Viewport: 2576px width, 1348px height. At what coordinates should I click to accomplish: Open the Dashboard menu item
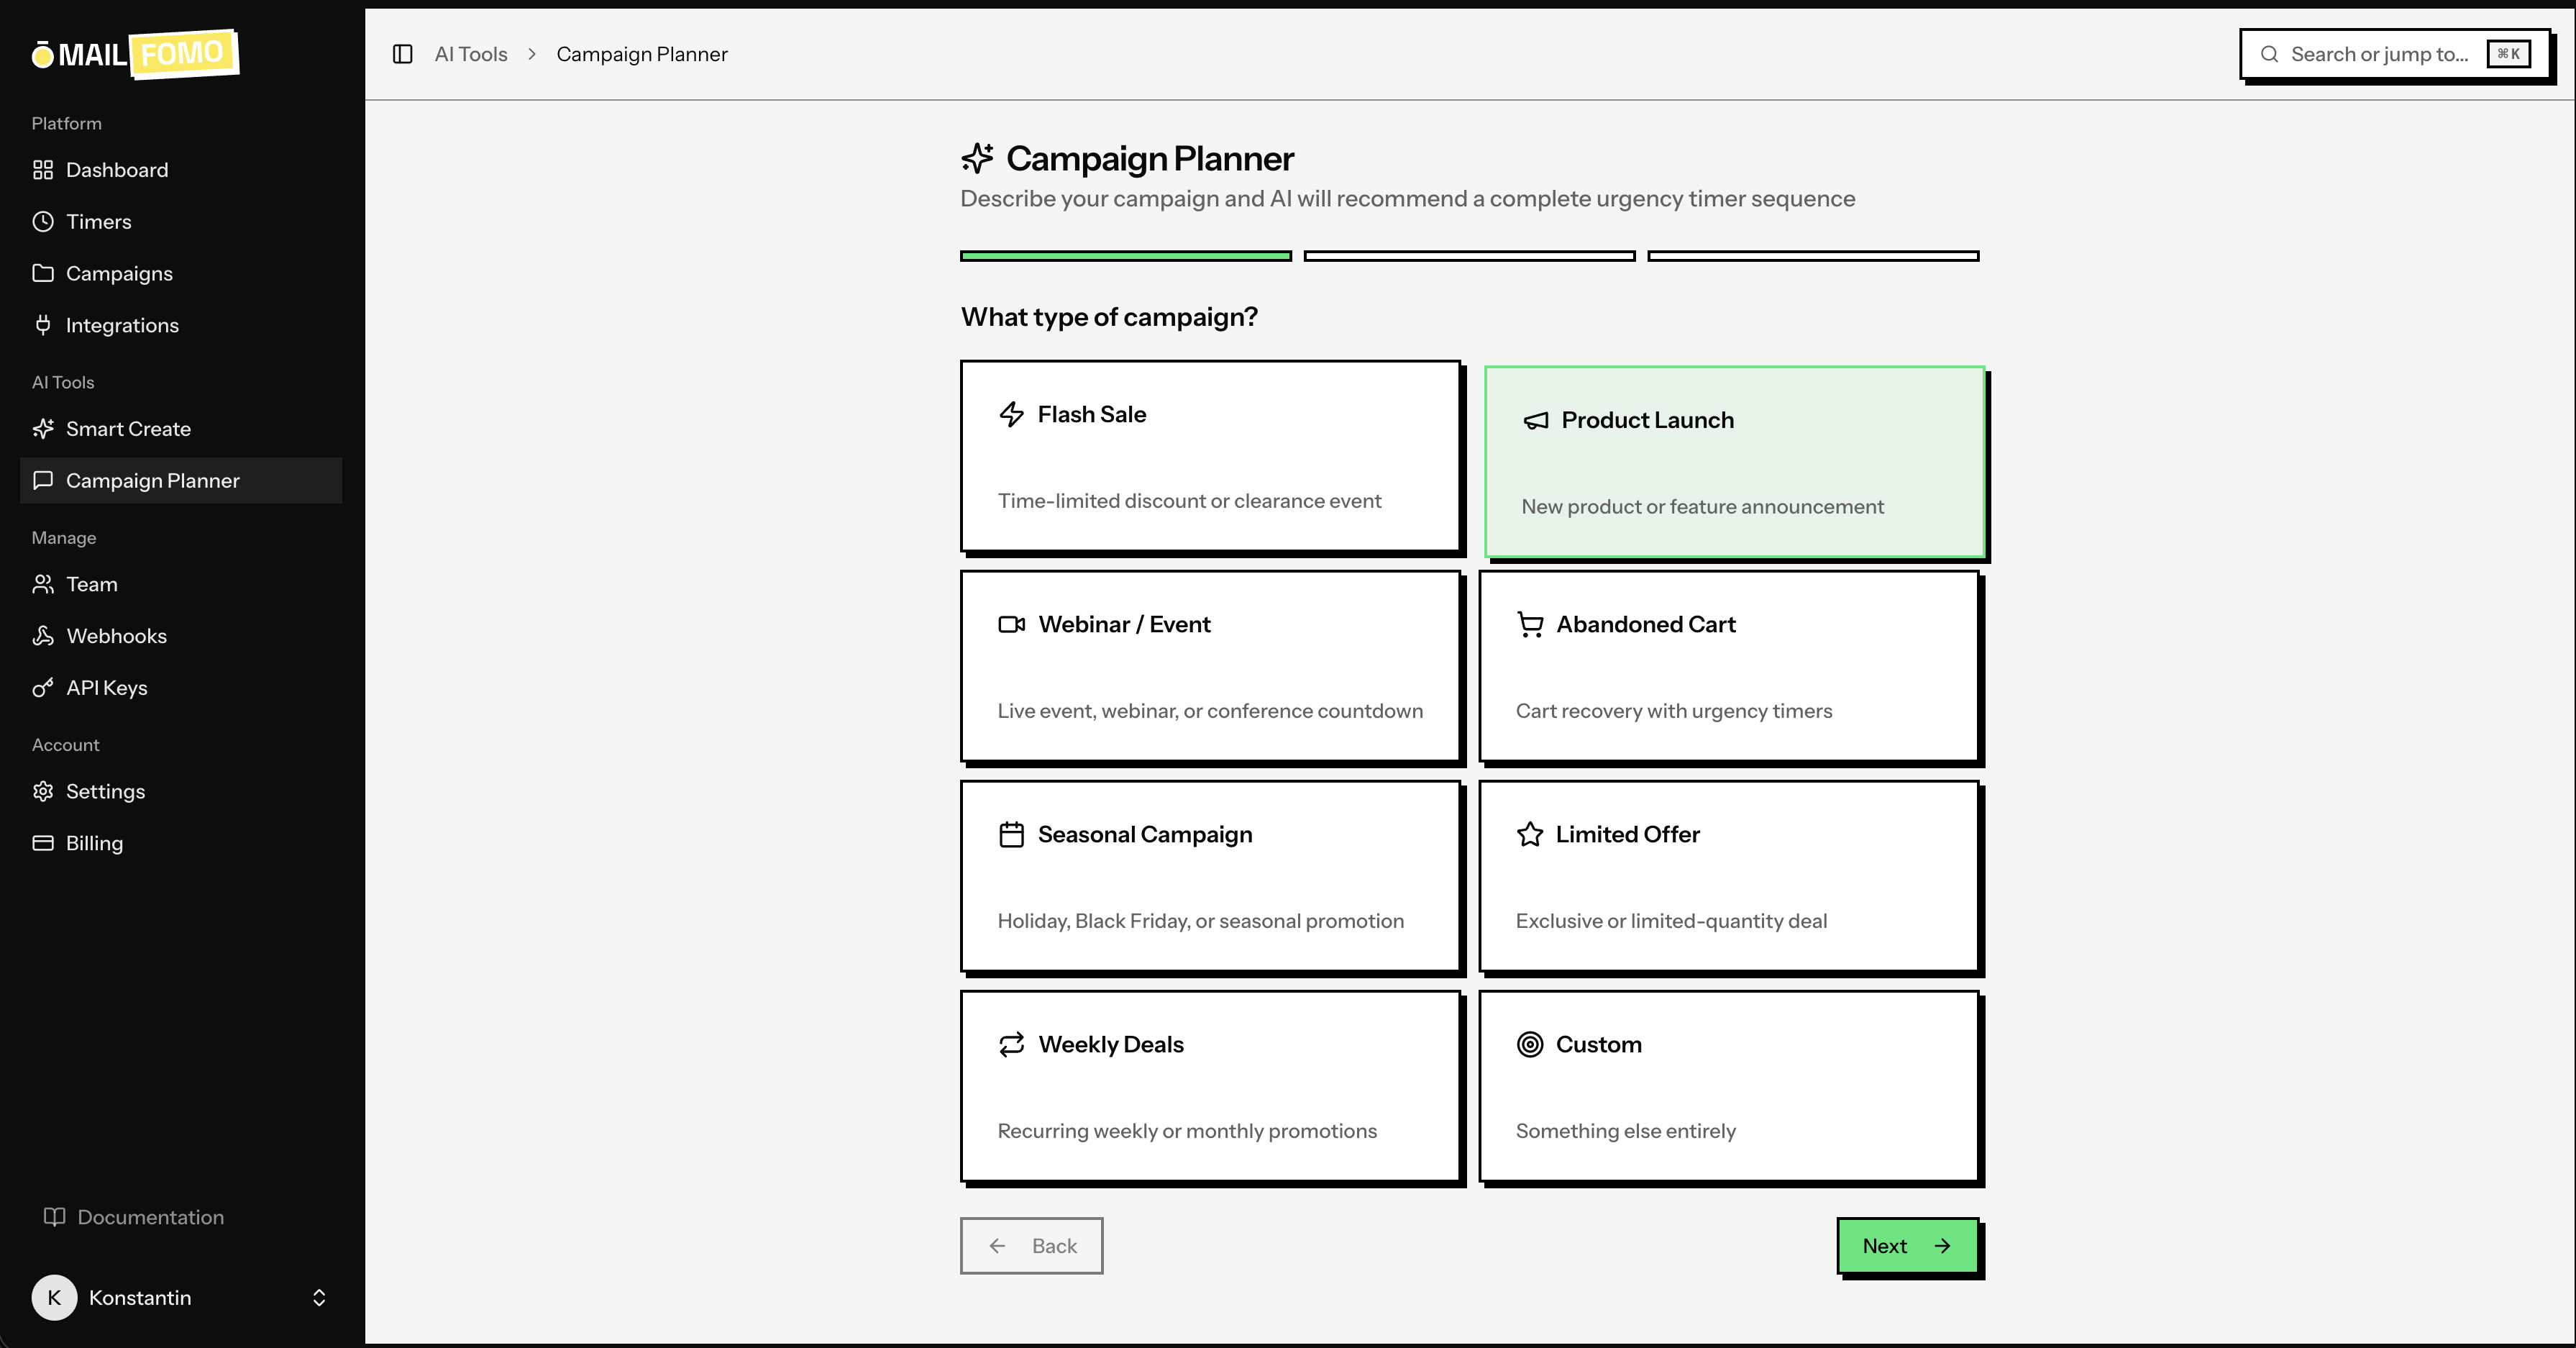click(x=116, y=170)
